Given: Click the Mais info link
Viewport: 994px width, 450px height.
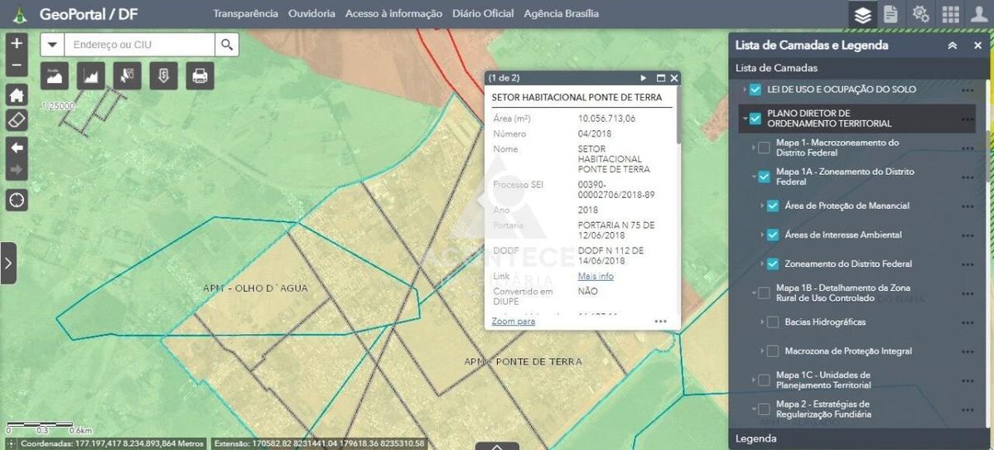Looking at the screenshot, I should click(x=596, y=276).
